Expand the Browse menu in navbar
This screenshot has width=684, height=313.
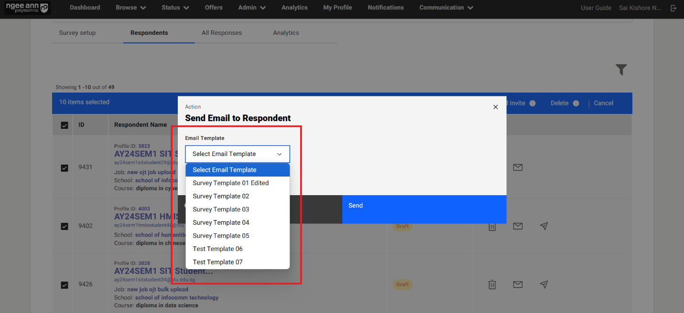pyautogui.click(x=130, y=8)
